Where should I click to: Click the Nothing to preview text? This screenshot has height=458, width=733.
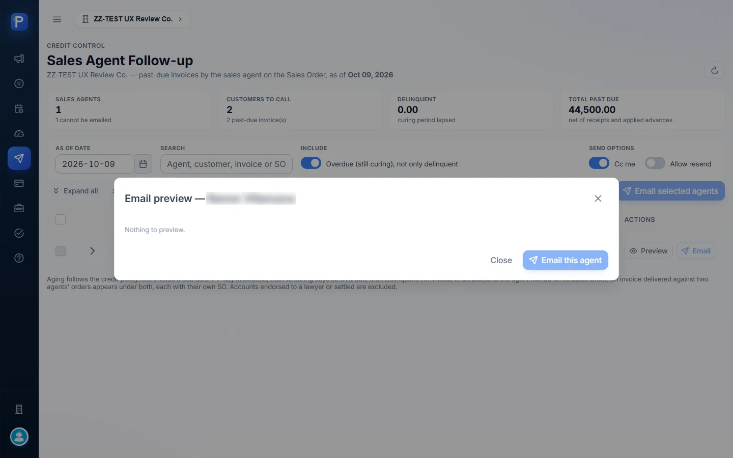(x=155, y=230)
